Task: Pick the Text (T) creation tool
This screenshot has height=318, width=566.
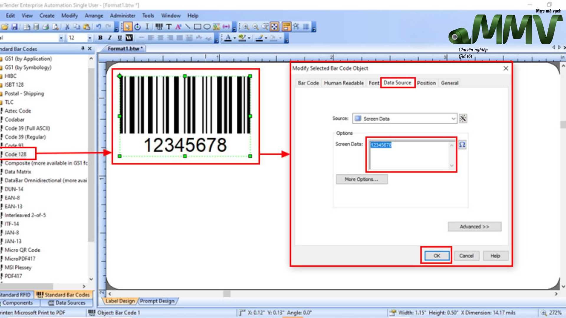Action: click(x=169, y=27)
